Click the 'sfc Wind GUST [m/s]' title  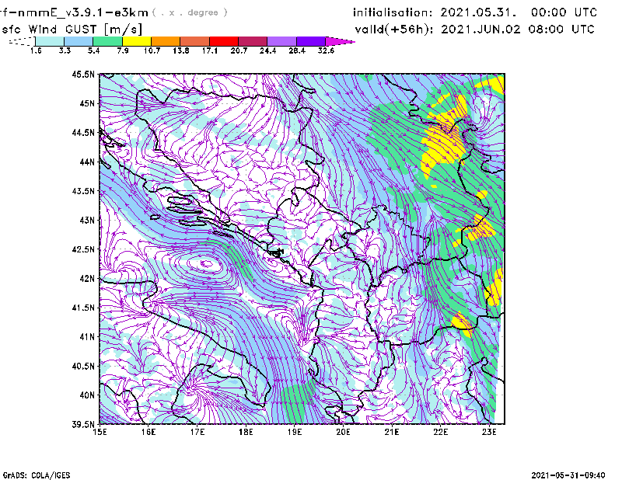pyautogui.click(x=72, y=30)
